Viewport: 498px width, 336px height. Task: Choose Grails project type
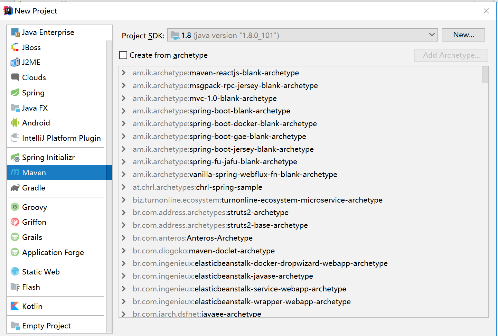[57, 237]
